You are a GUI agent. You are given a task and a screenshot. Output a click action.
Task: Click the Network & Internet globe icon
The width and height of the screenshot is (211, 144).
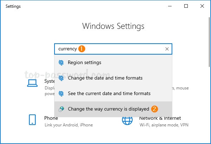pos(127,120)
